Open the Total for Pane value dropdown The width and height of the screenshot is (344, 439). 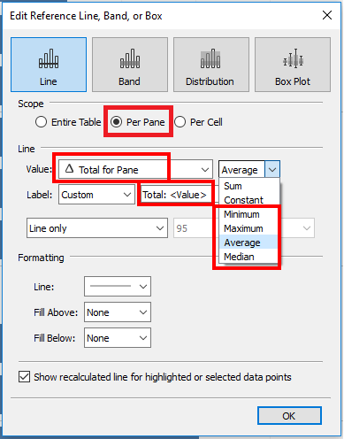tap(135, 170)
